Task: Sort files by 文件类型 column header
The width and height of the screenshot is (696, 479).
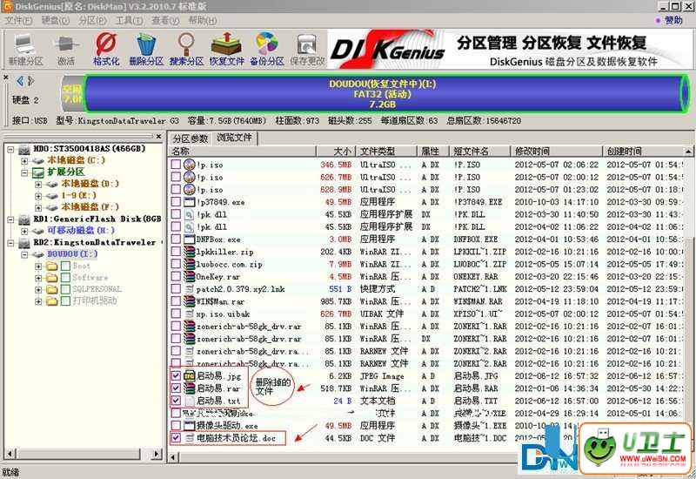Action: [386, 152]
